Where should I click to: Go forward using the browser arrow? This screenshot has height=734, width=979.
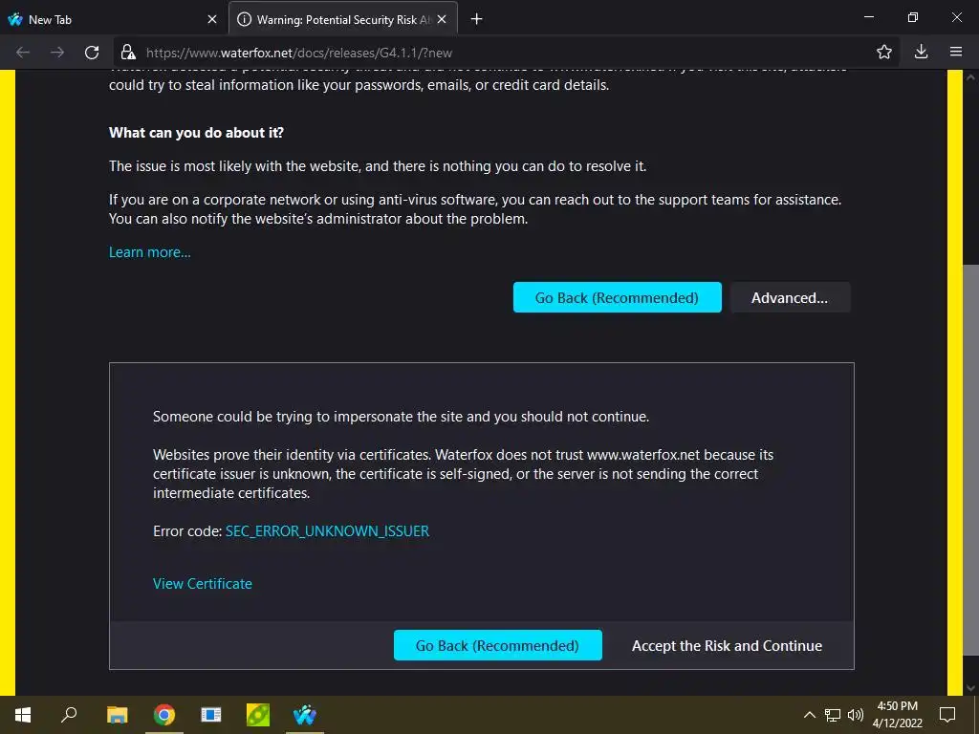click(x=57, y=53)
